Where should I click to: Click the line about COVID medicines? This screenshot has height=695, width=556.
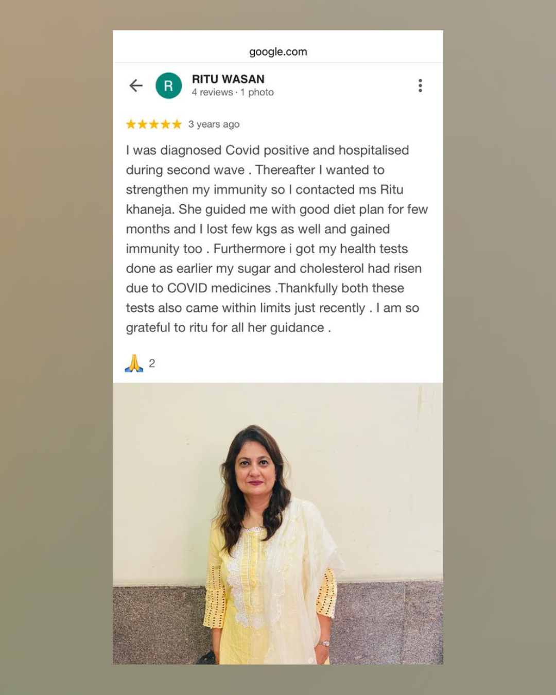[265, 288]
